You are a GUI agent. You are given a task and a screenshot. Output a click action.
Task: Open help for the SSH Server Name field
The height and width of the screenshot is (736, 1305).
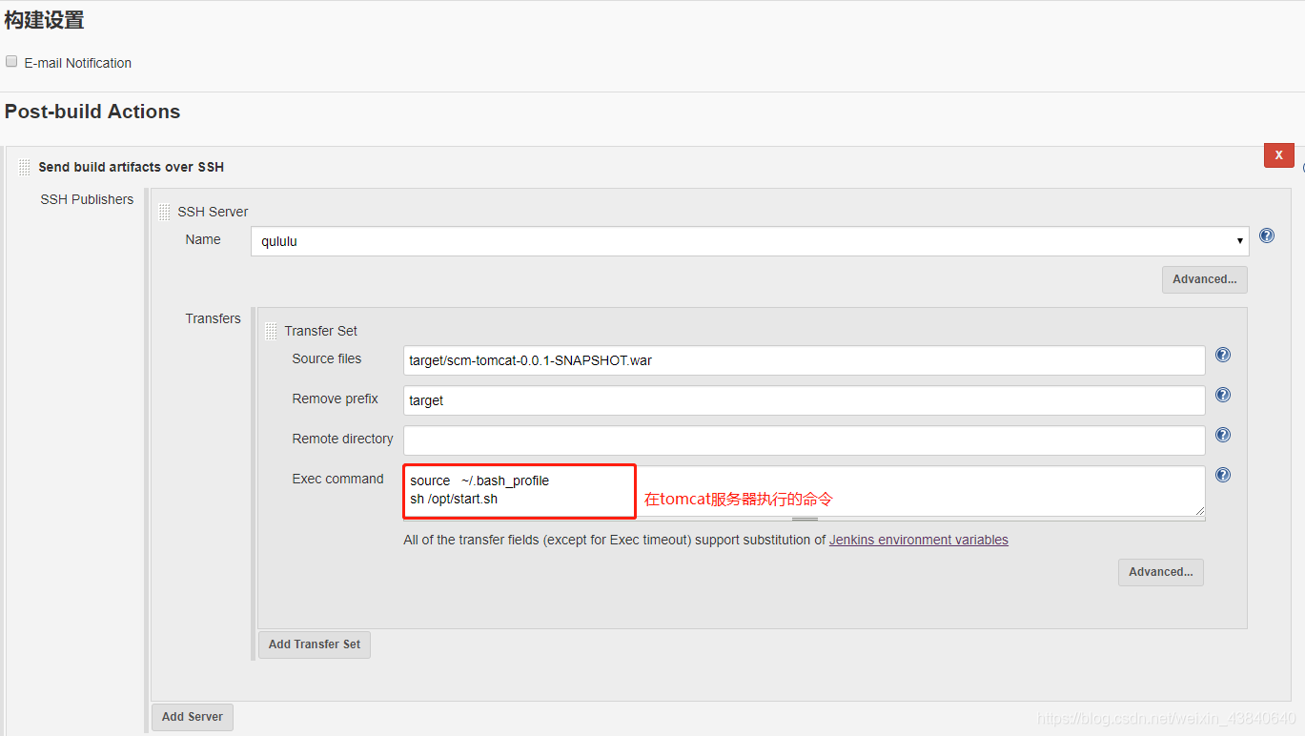1267,235
